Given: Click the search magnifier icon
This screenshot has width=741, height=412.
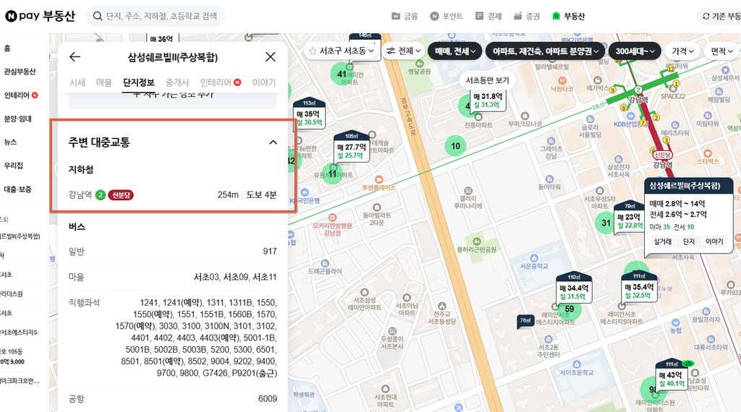Looking at the screenshot, I should [98, 17].
